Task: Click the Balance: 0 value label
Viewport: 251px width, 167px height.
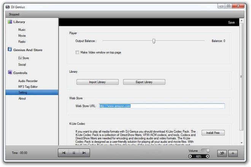Action: [x=218, y=41]
